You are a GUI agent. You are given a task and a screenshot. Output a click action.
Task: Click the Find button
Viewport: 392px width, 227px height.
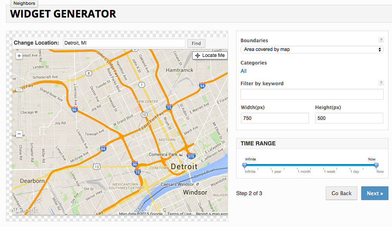tap(196, 43)
